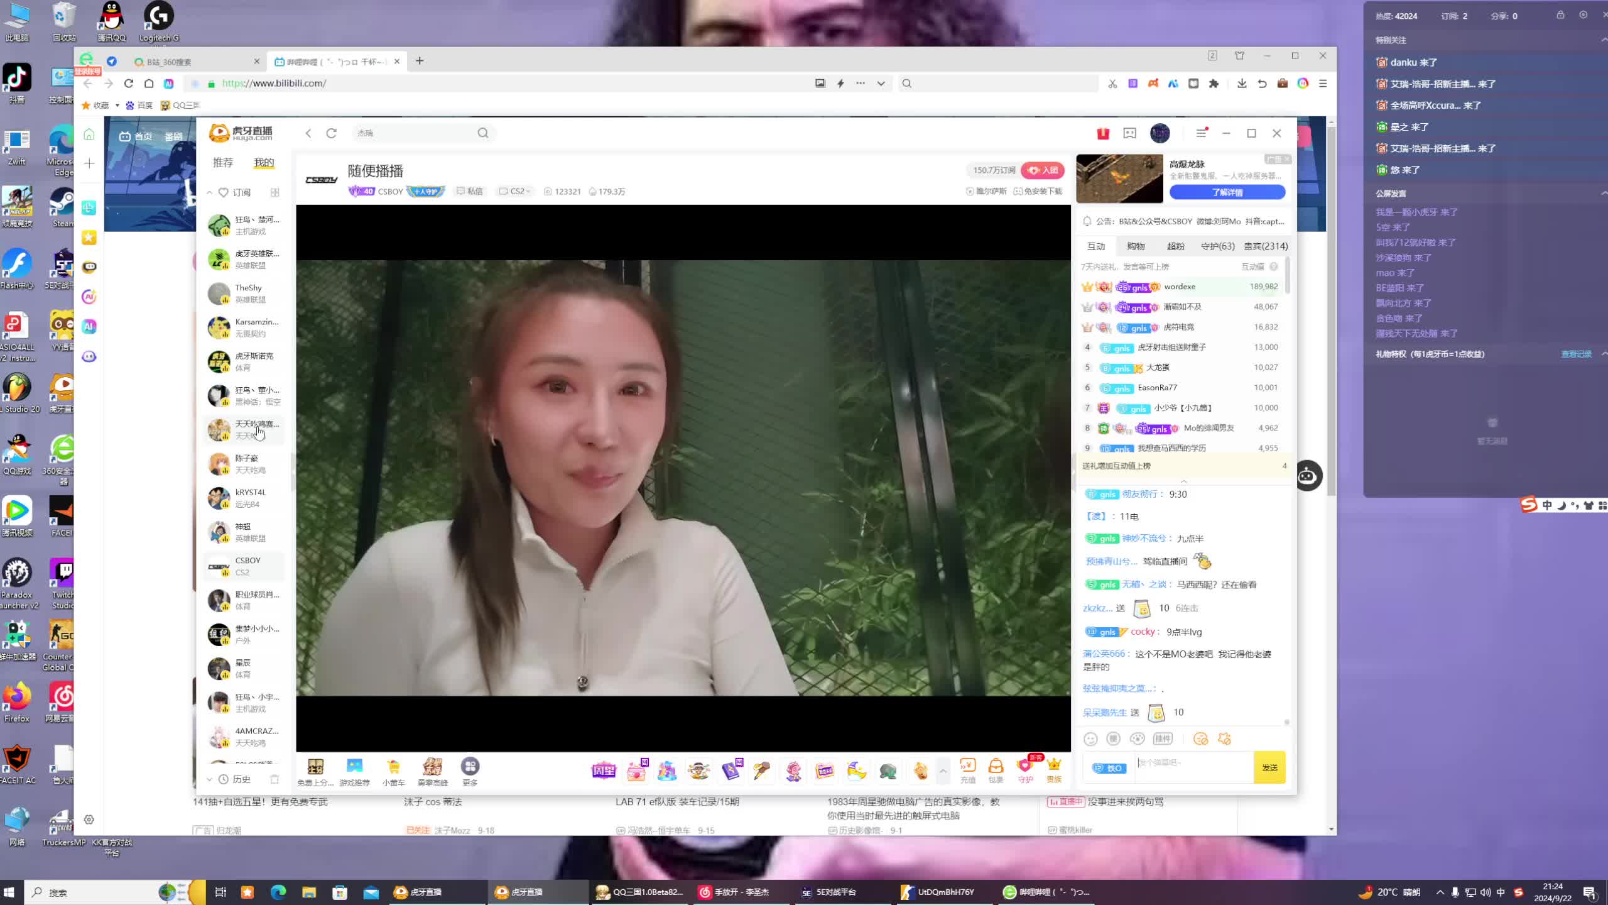The image size is (1608, 905).
Task: Open 包裹 backpack icon
Action: click(996, 771)
